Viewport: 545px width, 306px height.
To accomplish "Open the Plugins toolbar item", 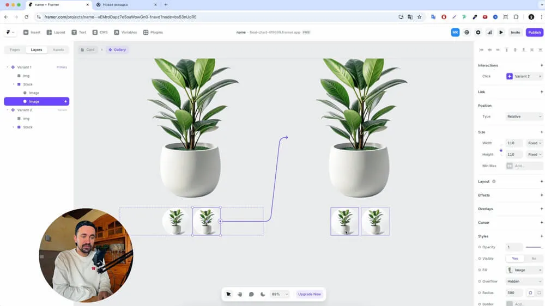I will click(153, 32).
